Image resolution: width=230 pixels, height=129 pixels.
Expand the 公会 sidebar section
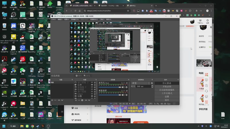tap(80, 108)
